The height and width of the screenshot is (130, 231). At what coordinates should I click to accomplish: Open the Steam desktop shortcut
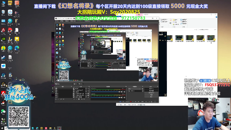[3, 57]
